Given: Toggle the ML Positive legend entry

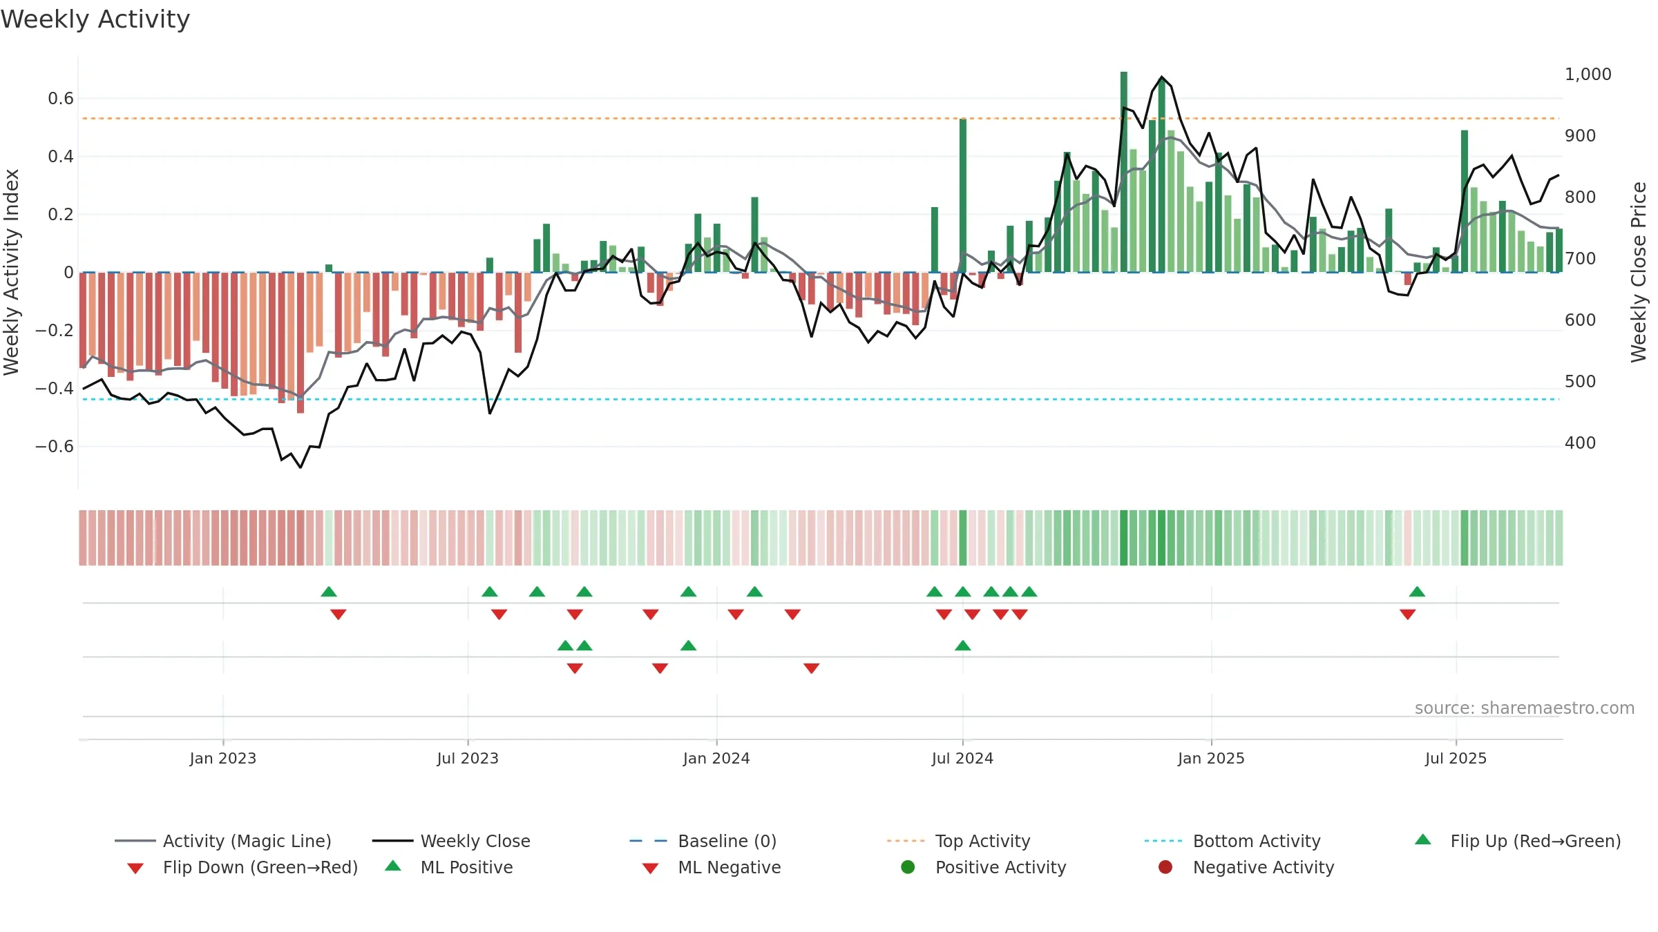Looking at the screenshot, I should (x=449, y=867).
